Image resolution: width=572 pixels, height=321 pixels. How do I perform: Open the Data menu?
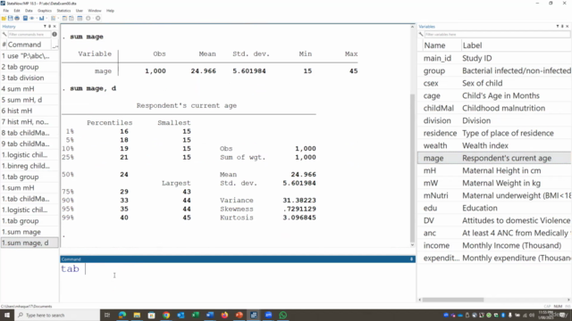29,11
